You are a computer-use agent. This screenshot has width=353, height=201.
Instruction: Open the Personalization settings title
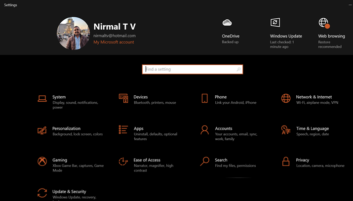pos(67,128)
